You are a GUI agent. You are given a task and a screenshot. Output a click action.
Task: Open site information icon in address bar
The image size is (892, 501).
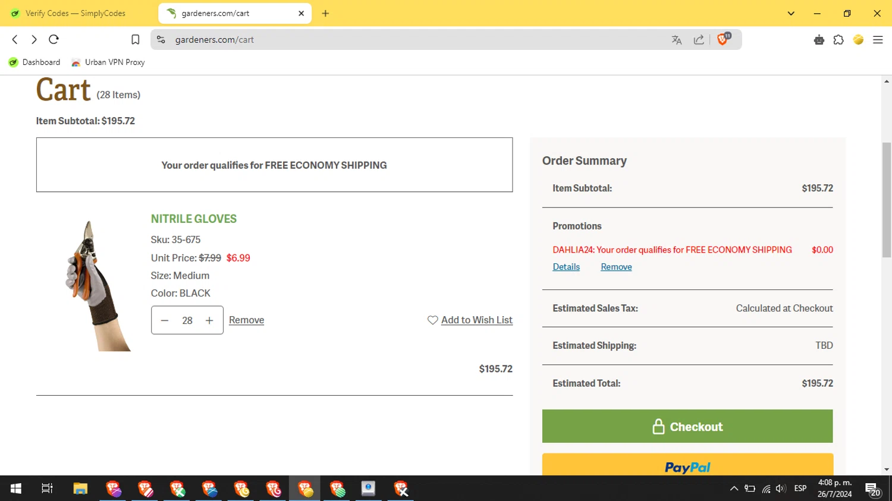pyautogui.click(x=161, y=40)
